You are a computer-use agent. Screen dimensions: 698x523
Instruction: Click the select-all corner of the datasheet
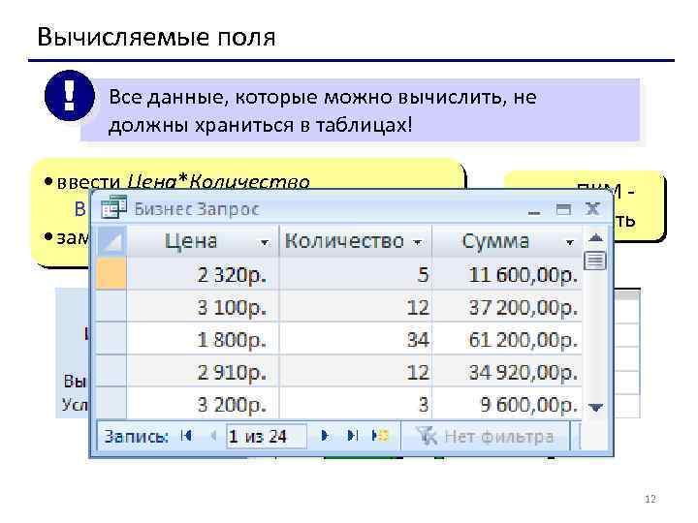111,241
